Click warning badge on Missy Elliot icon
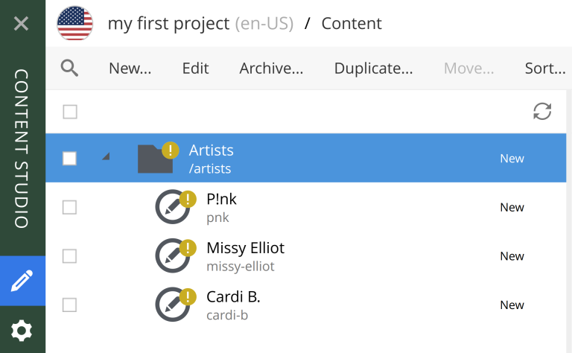Image resolution: width=572 pixels, height=353 pixels. pos(188,248)
